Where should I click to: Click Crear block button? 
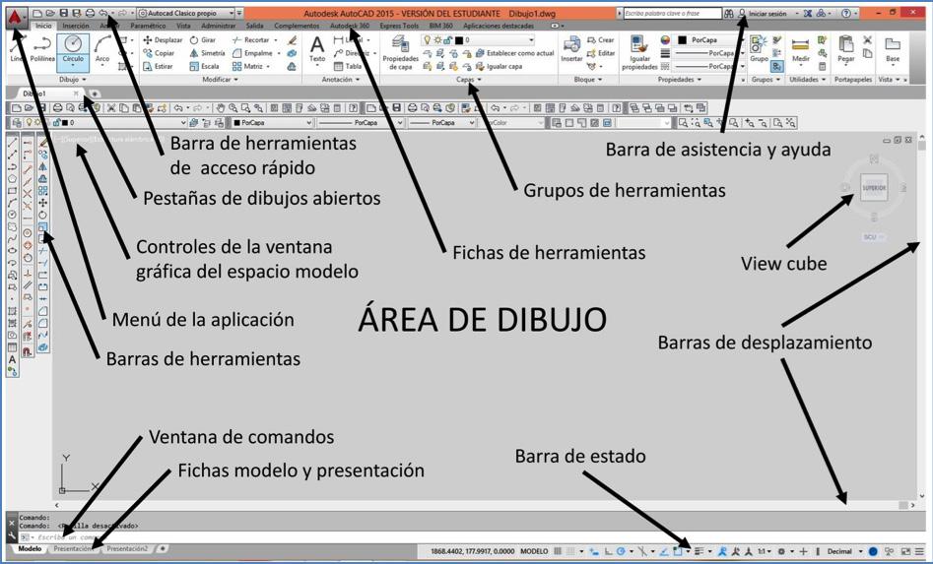pyautogui.click(x=601, y=39)
